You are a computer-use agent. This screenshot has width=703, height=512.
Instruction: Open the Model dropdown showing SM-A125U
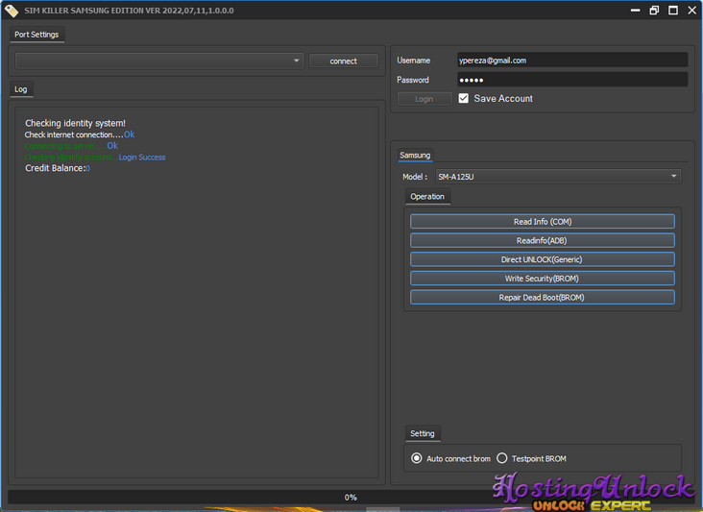(x=558, y=177)
